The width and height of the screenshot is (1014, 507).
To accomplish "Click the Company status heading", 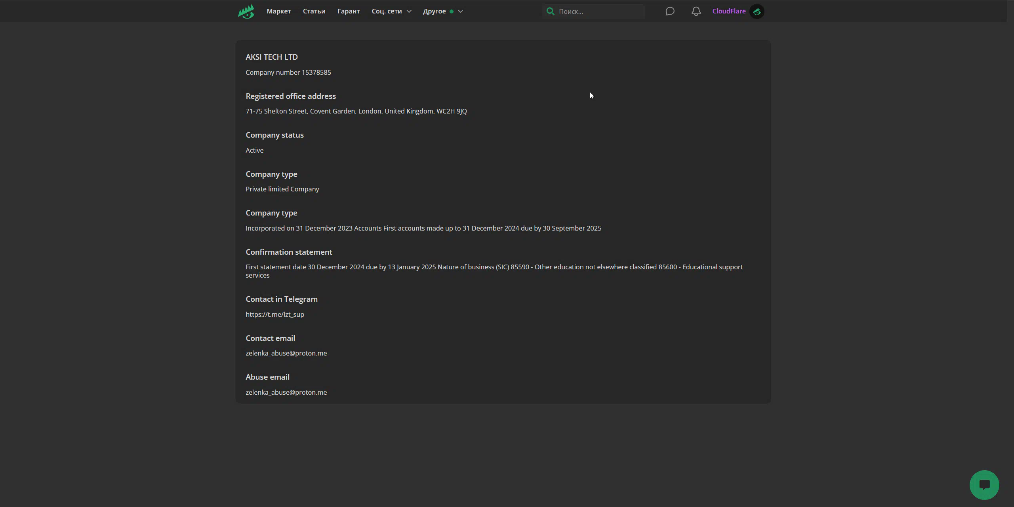I will (274, 135).
